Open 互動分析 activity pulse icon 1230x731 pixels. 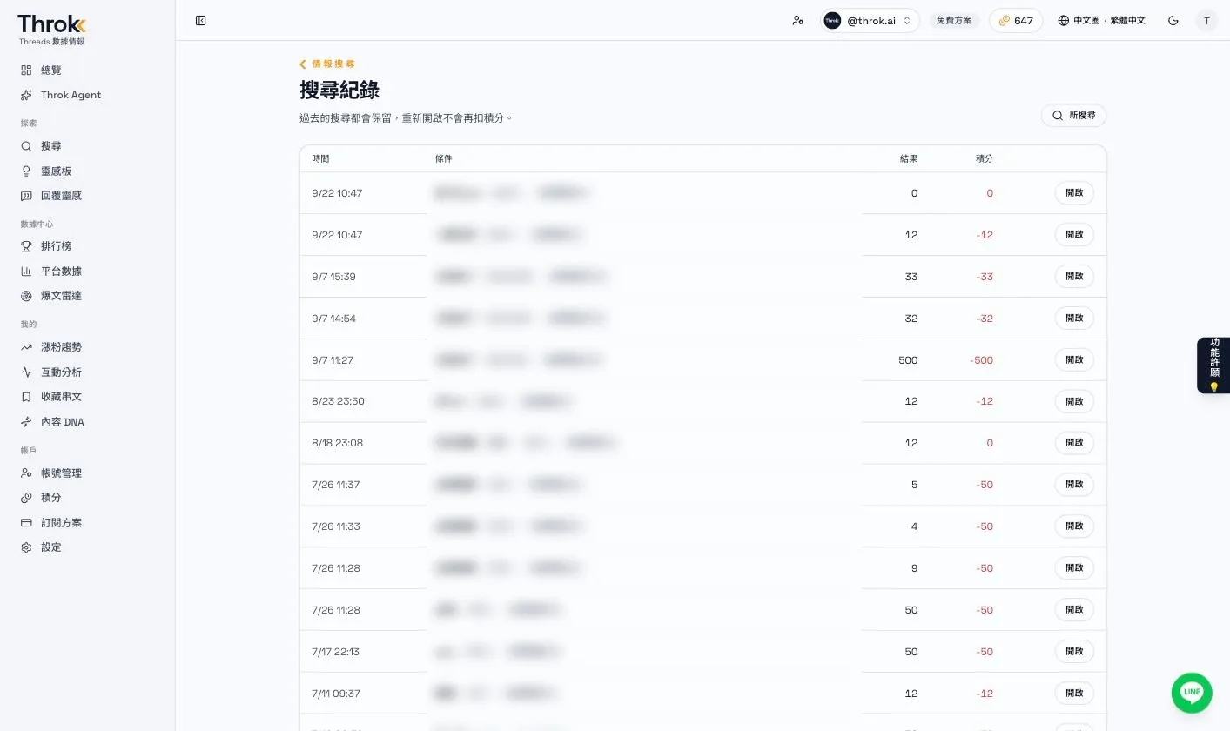[26, 372]
